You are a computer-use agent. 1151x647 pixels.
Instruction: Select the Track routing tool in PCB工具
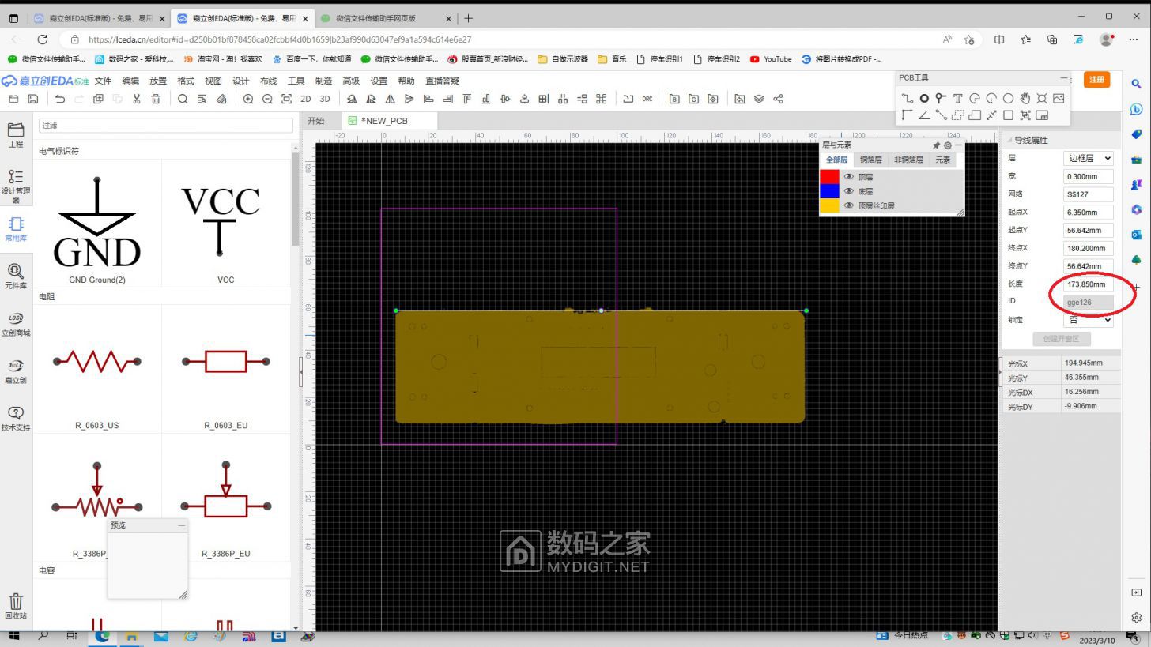907,99
